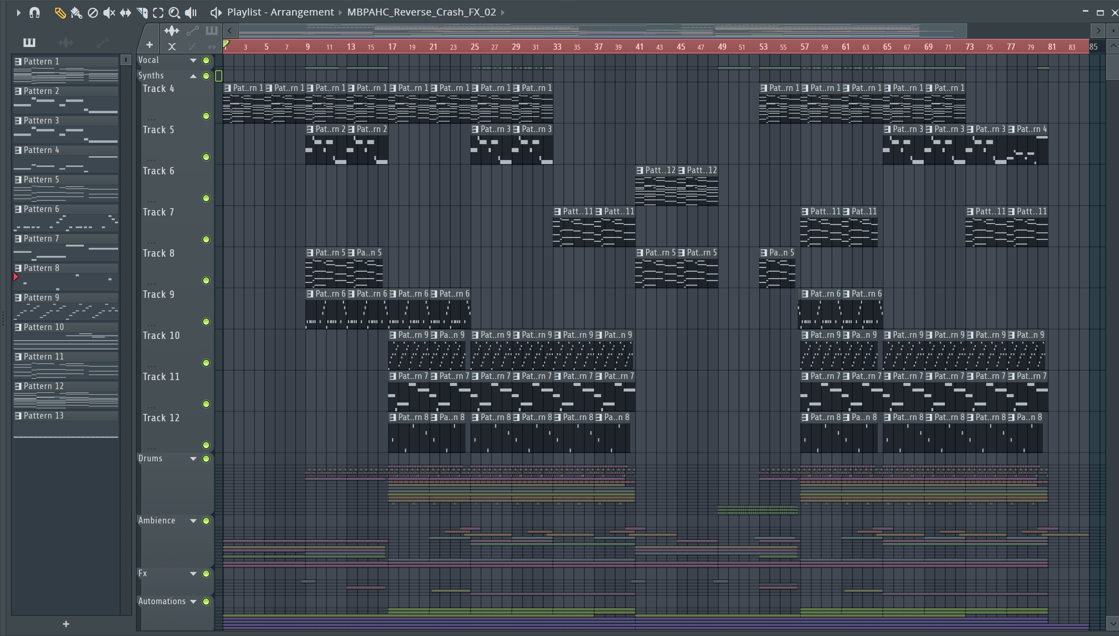Viewport: 1119px width, 636px height.
Task: Click the Playlist speaker icon before the title
Action: [216, 13]
